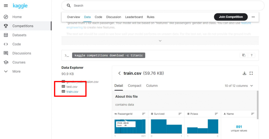Viewport: 269px width, 139px height.
Task: Click the search magnifier icon
Action: coord(69,6)
